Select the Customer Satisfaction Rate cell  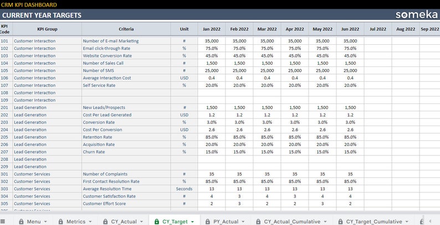126,196
